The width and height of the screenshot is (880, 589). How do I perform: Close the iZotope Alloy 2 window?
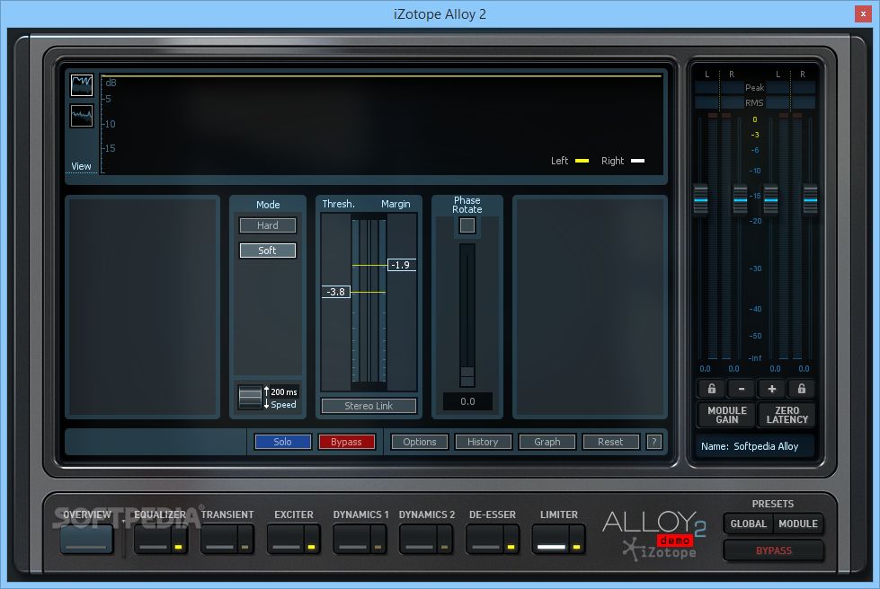[863, 13]
